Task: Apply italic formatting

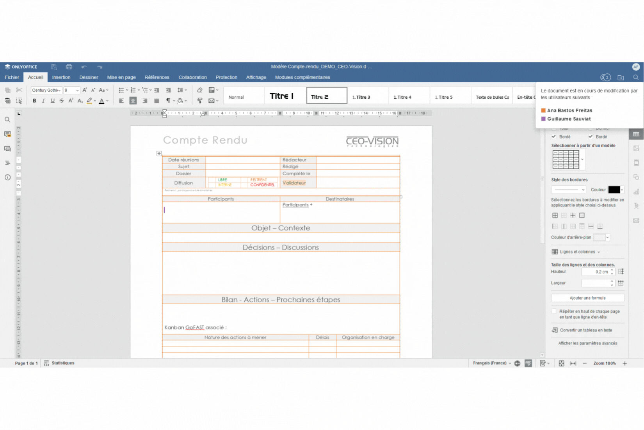Action: pyautogui.click(x=43, y=101)
